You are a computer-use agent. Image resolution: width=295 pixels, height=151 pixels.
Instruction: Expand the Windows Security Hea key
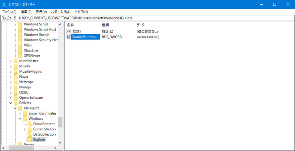[x=15, y=40]
